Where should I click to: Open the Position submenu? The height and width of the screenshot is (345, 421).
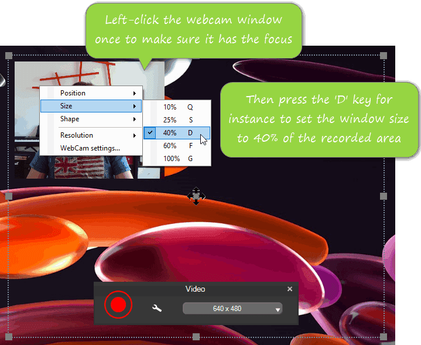pos(91,93)
